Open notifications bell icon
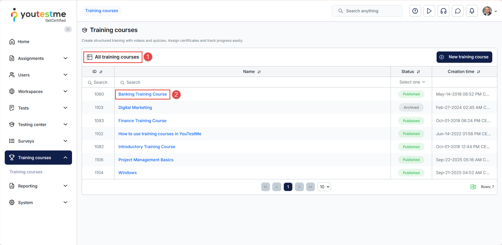This screenshot has width=502, height=245. [472, 11]
